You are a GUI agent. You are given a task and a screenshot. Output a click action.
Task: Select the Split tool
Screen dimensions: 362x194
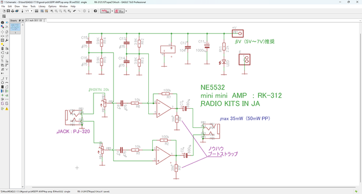3,69
